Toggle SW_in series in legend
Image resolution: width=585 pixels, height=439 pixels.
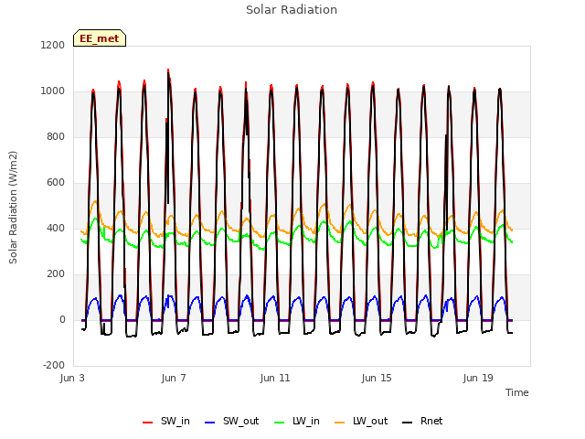[166, 421]
